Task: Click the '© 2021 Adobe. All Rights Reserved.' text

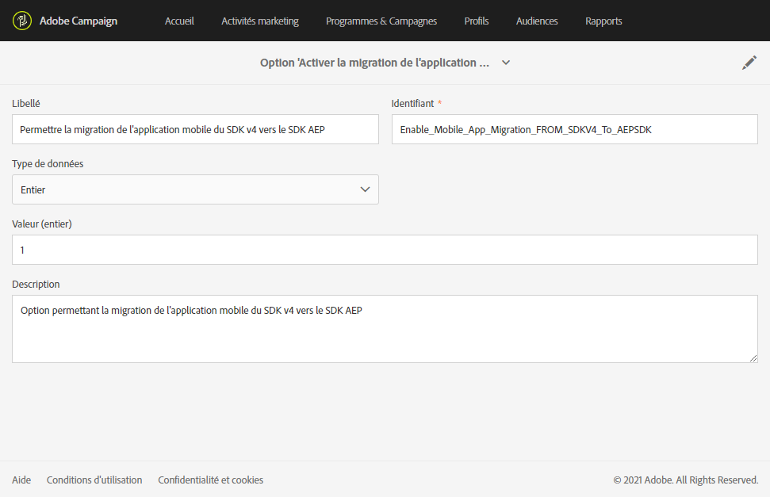Action: click(x=685, y=480)
